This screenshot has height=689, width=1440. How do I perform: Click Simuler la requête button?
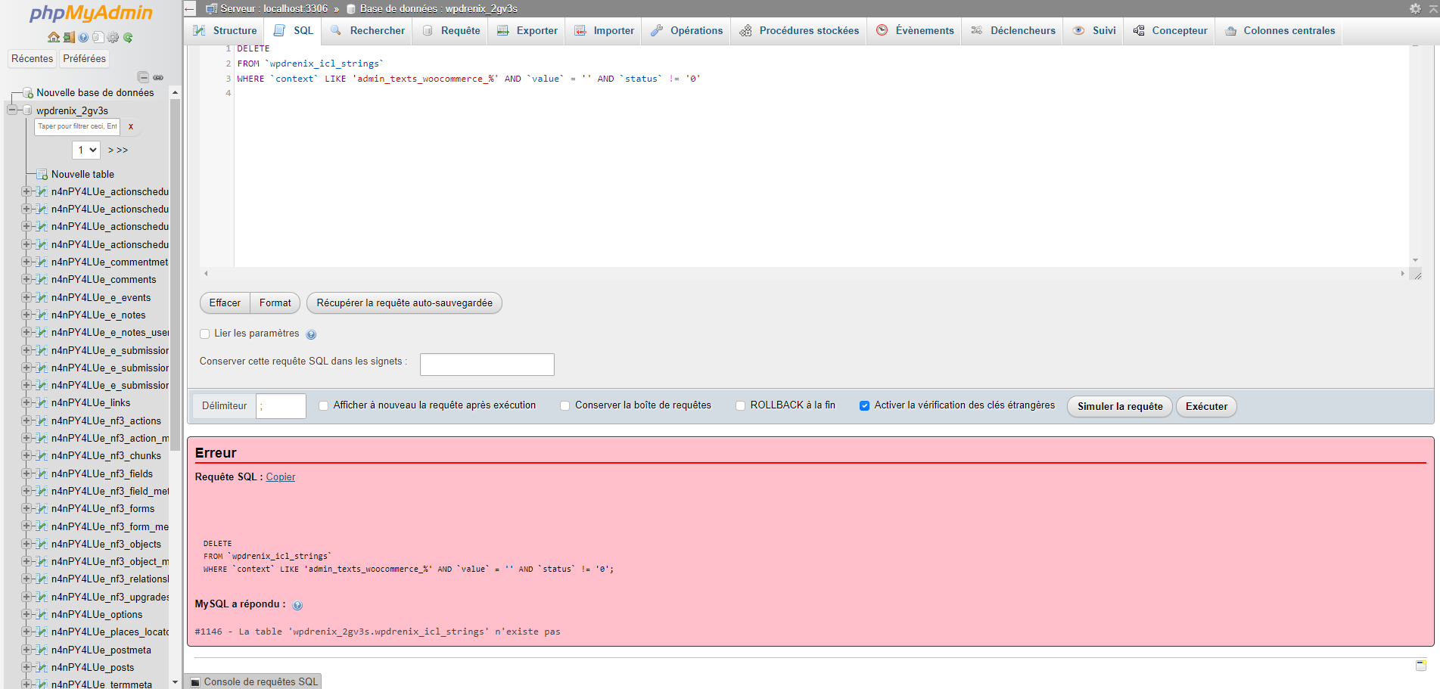(x=1120, y=407)
